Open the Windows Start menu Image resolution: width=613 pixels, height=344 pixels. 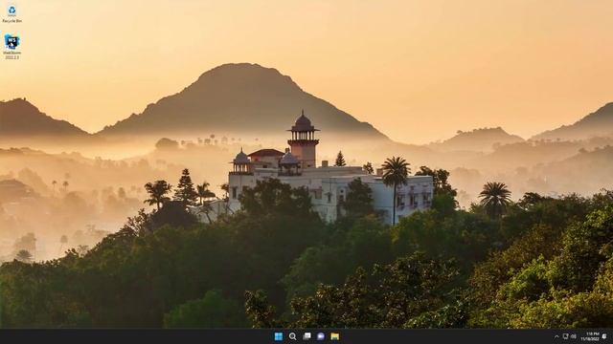[279, 336]
